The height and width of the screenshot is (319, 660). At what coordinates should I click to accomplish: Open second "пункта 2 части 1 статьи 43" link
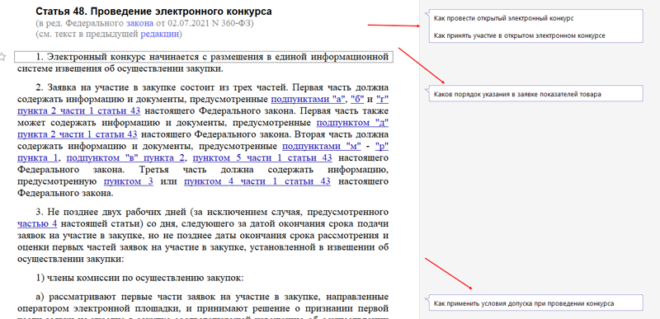[78, 135]
